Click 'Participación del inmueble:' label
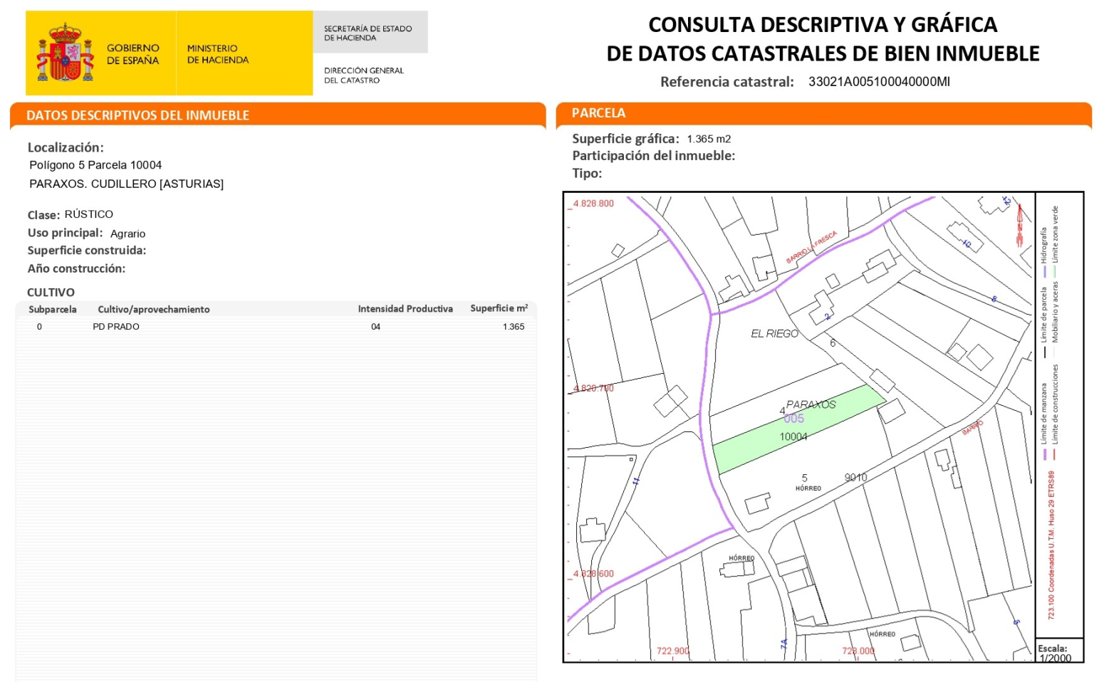1104x682 pixels. coord(654,156)
